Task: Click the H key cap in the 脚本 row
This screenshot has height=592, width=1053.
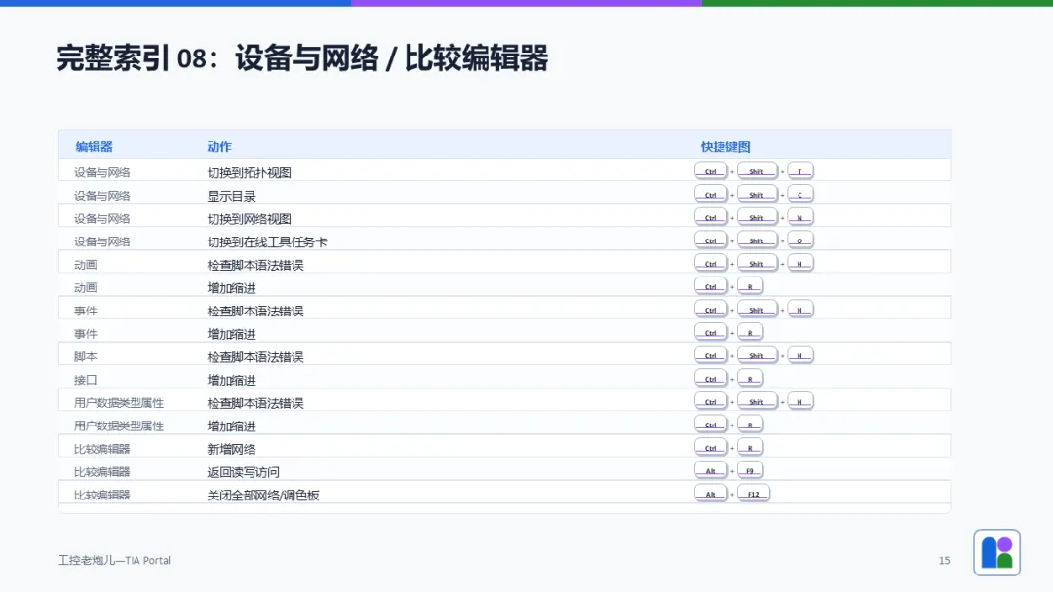Action: [x=799, y=355]
